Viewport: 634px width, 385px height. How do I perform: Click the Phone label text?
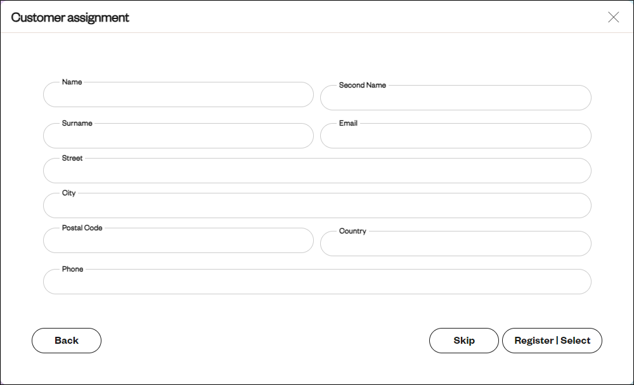coord(72,269)
